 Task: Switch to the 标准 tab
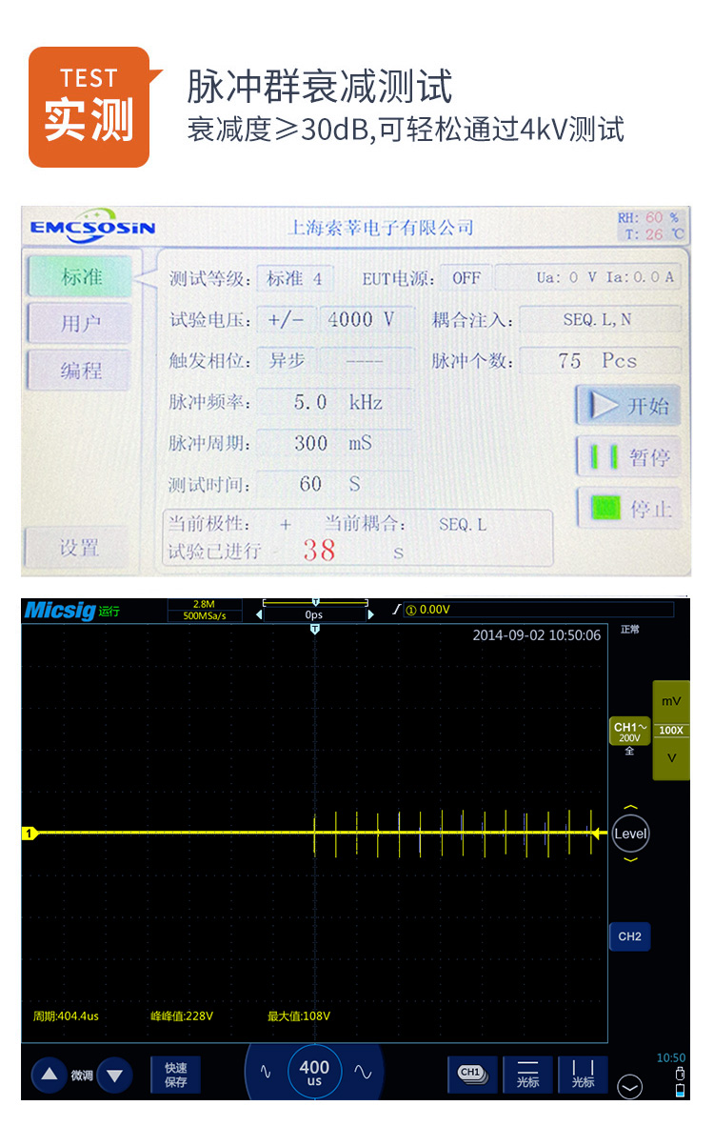click(x=82, y=277)
